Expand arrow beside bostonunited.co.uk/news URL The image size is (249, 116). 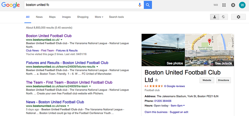point(68,106)
